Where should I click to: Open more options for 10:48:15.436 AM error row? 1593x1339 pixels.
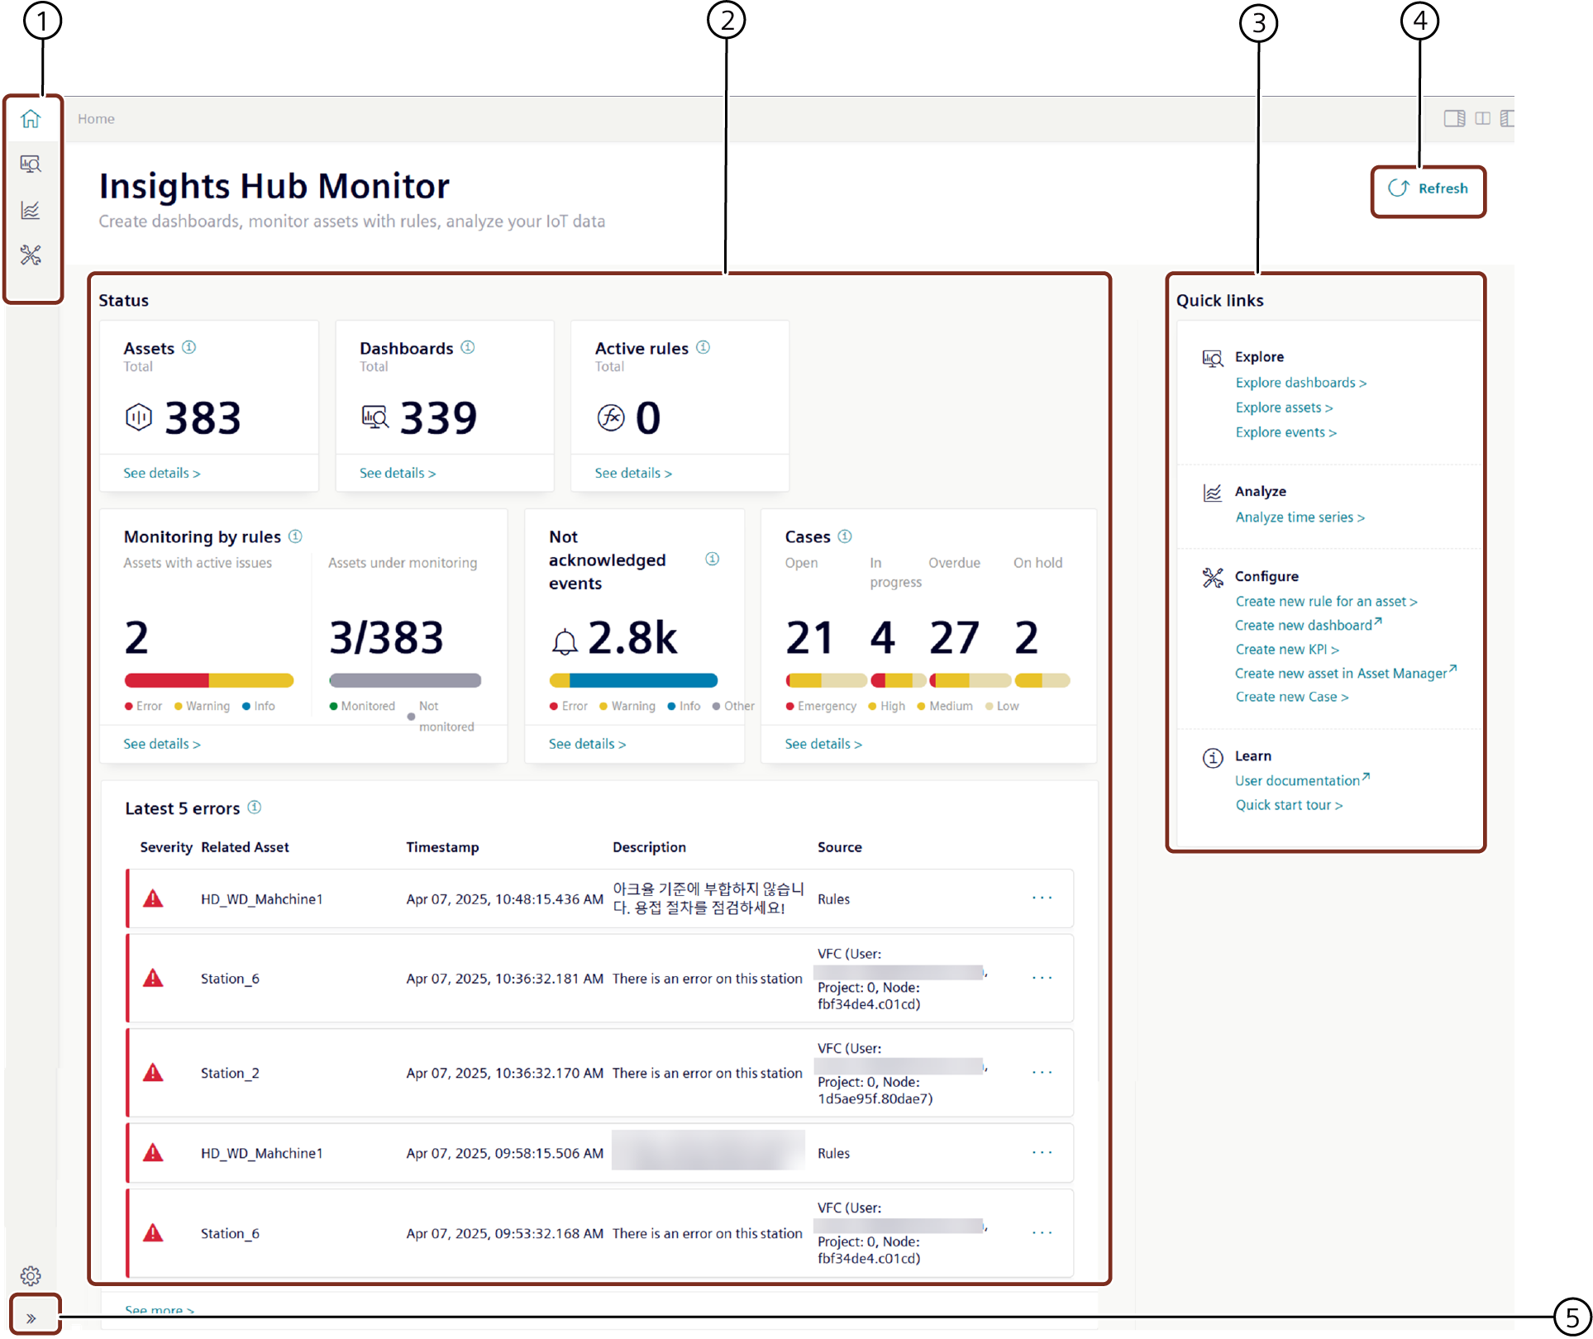click(1042, 898)
